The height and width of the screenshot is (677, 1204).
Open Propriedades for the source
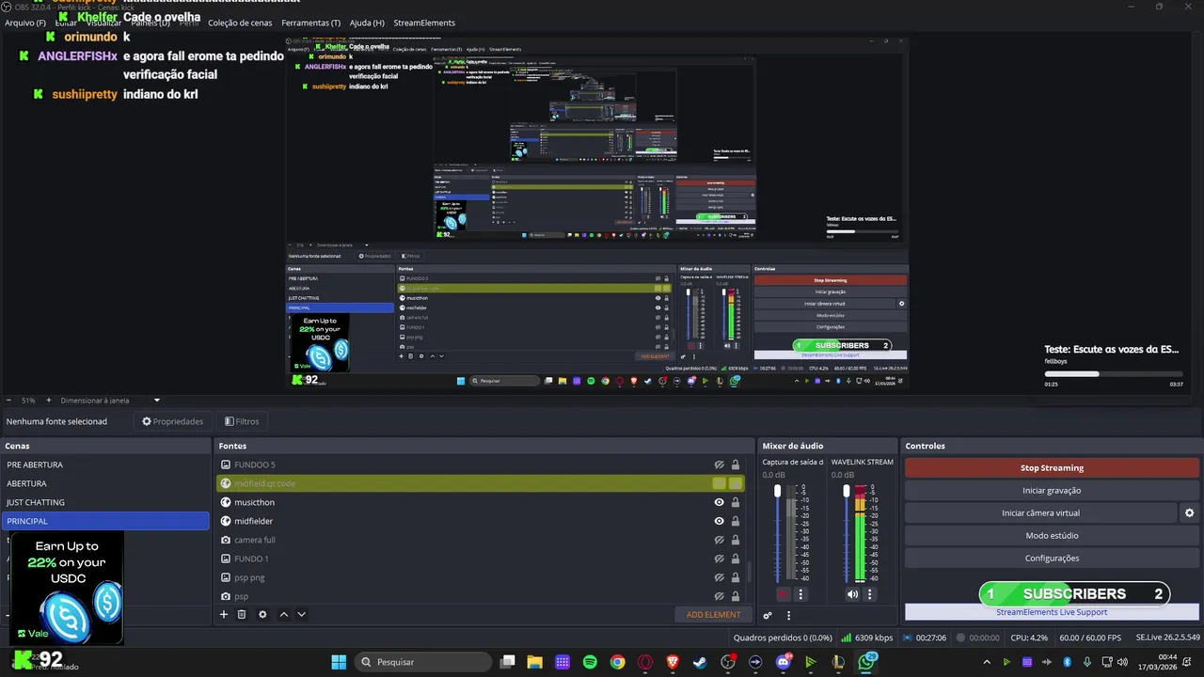coord(173,421)
